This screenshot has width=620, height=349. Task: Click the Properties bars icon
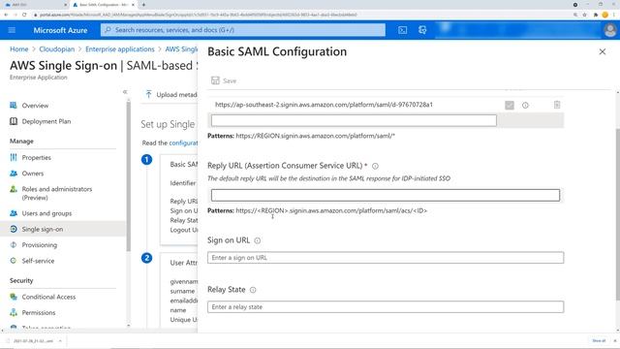14,157
